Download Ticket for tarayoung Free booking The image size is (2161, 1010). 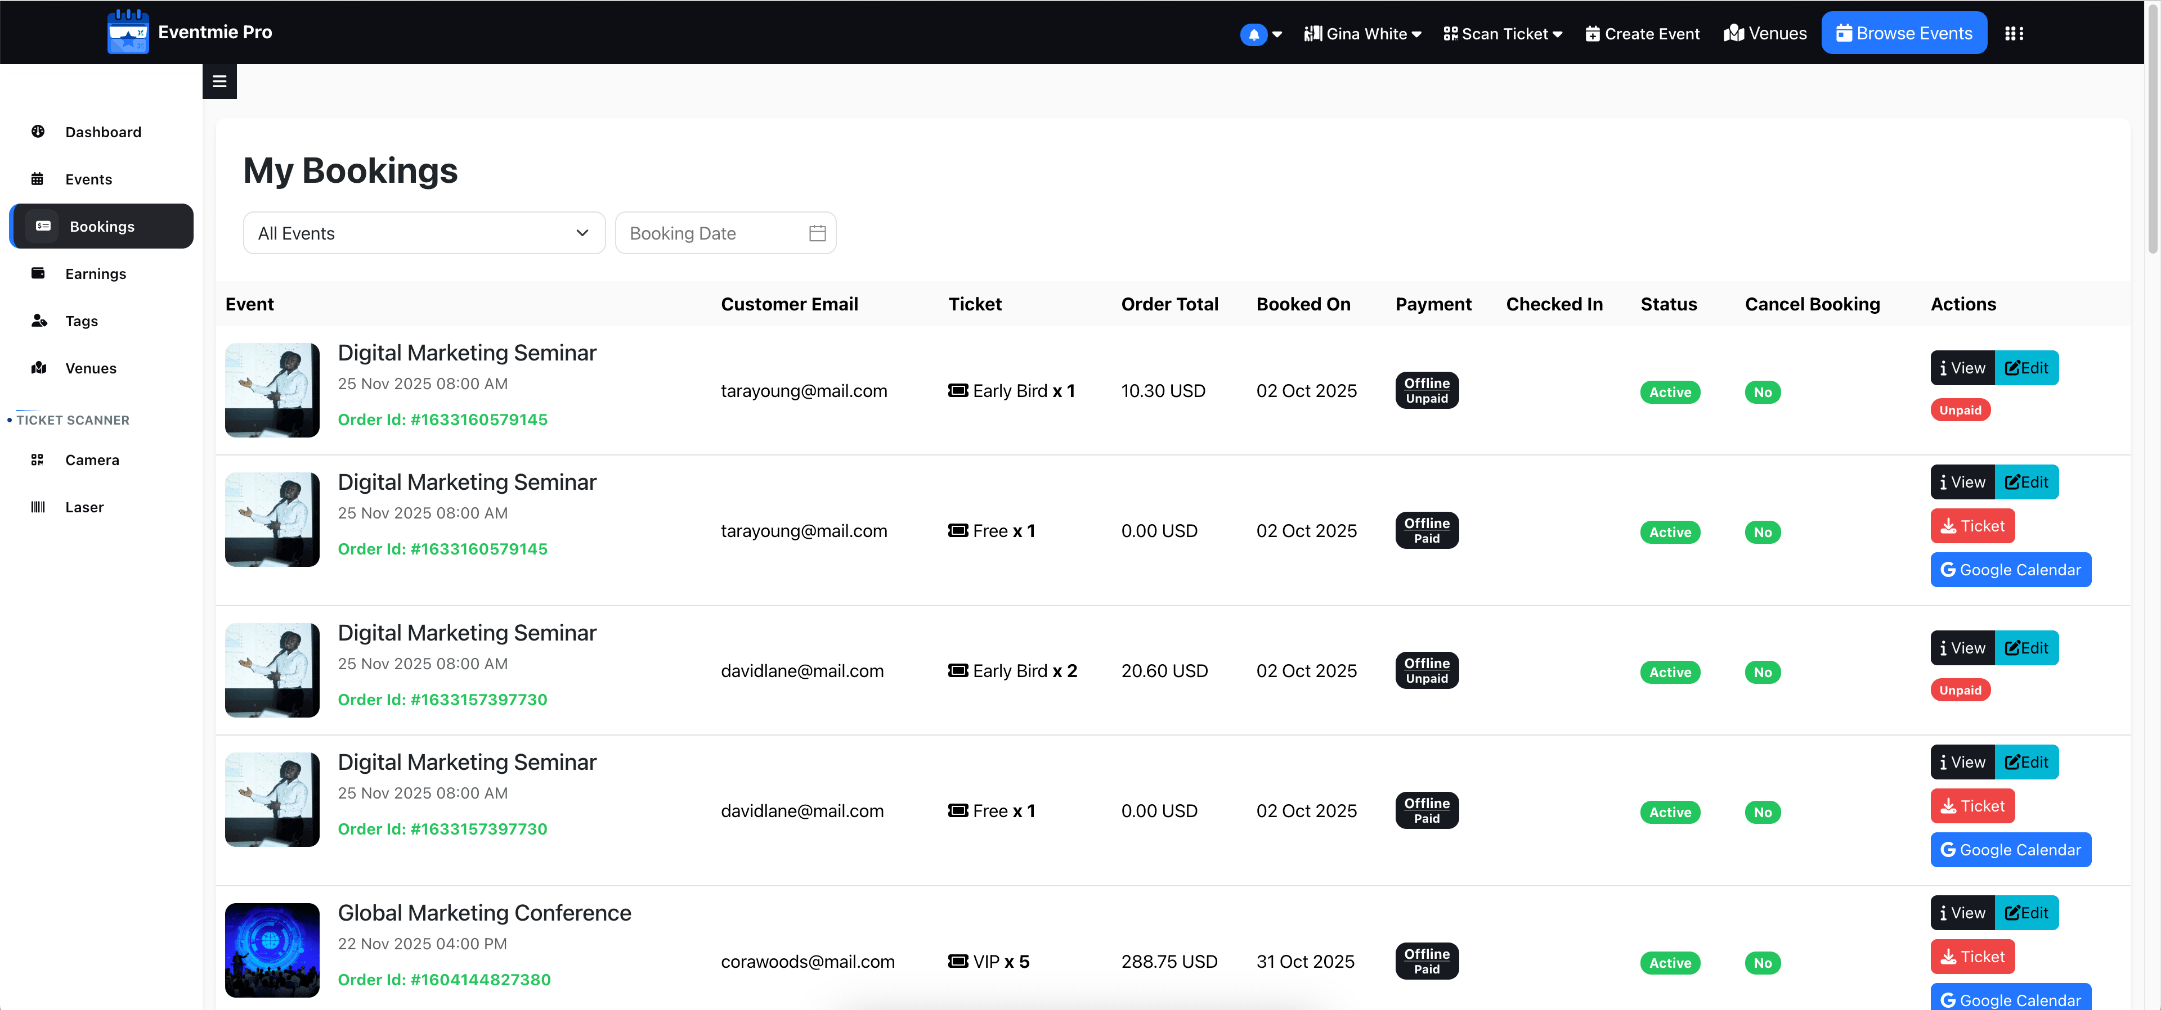1971,526
